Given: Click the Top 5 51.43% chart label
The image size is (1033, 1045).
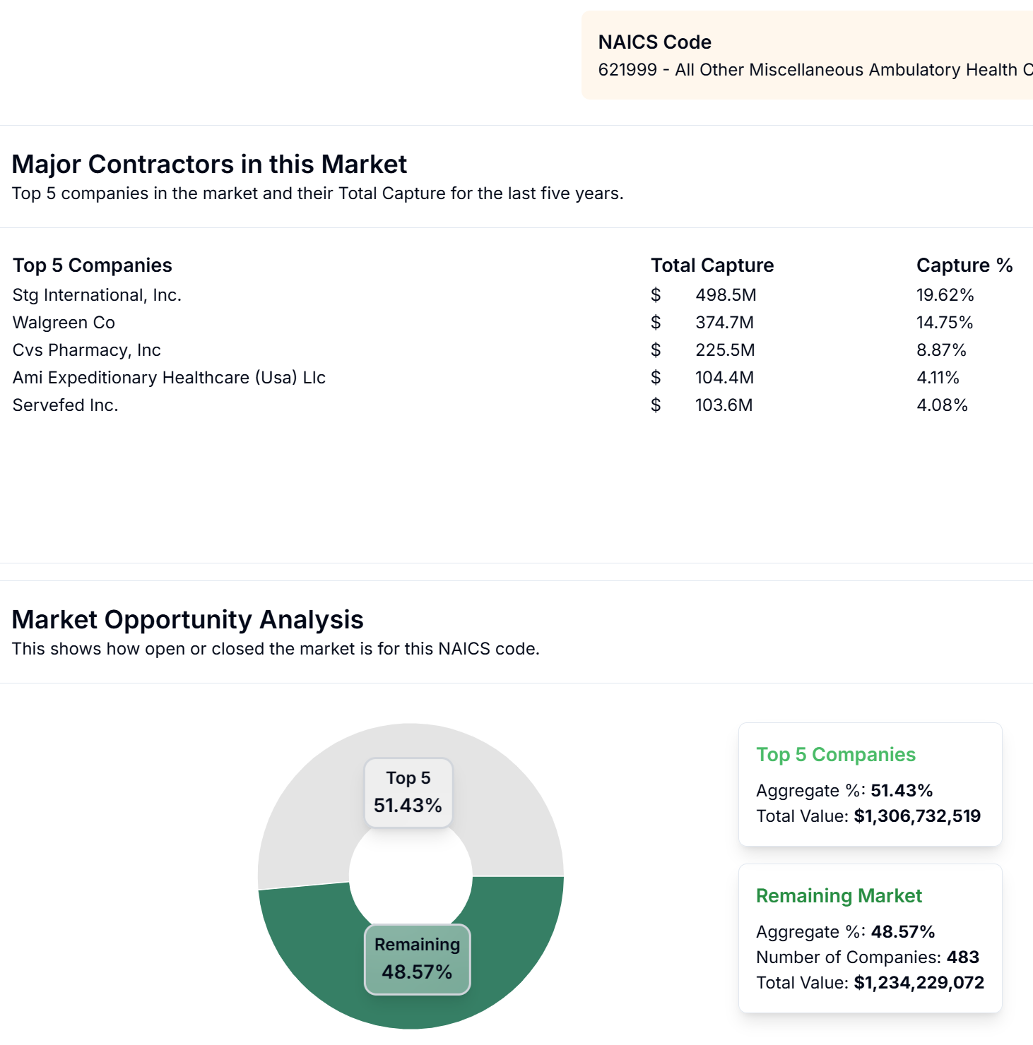Looking at the screenshot, I should 408,790.
